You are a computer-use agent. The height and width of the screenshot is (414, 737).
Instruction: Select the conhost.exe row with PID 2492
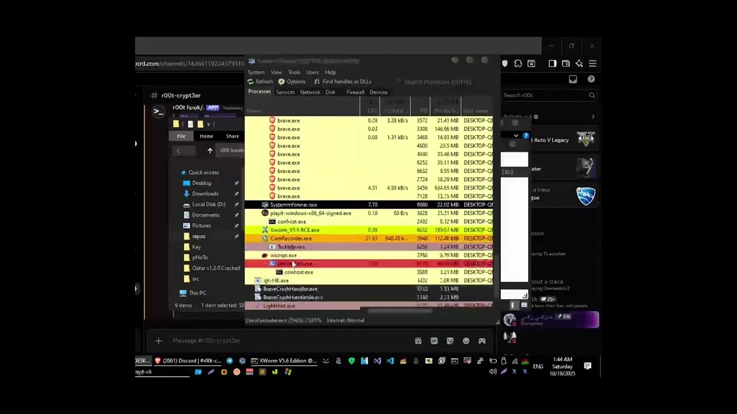[x=369, y=221]
